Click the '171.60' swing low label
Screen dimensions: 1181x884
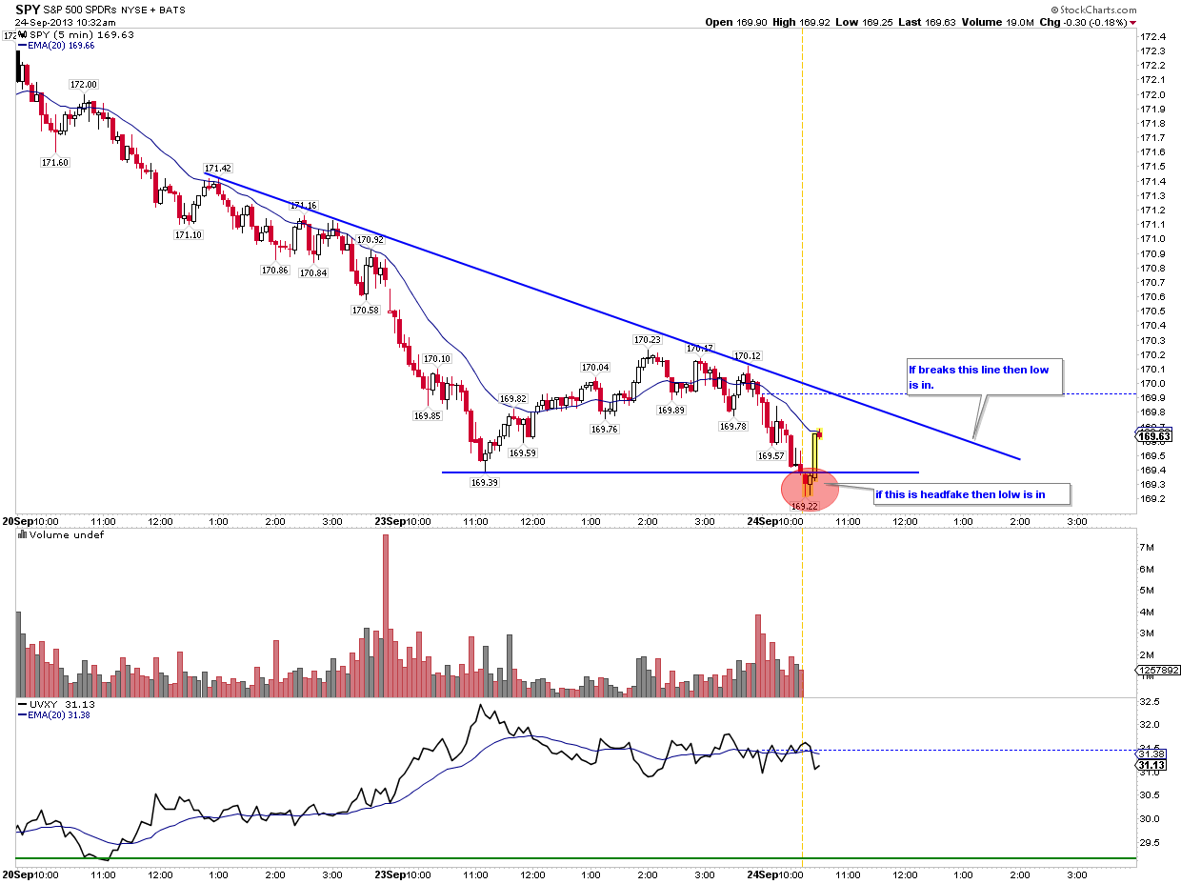tap(54, 163)
